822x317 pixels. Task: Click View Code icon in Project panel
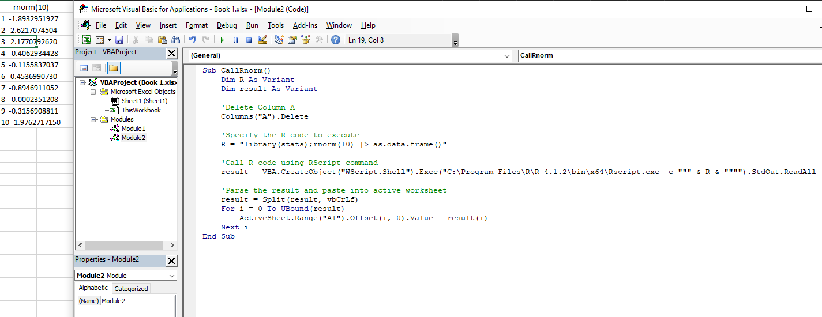83,68
